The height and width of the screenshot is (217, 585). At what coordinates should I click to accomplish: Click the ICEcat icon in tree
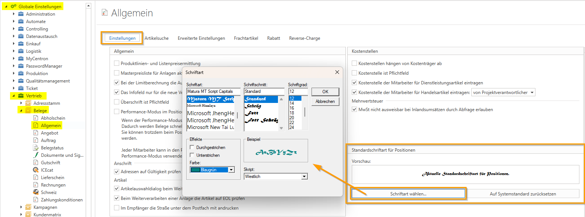coord(36,170)
